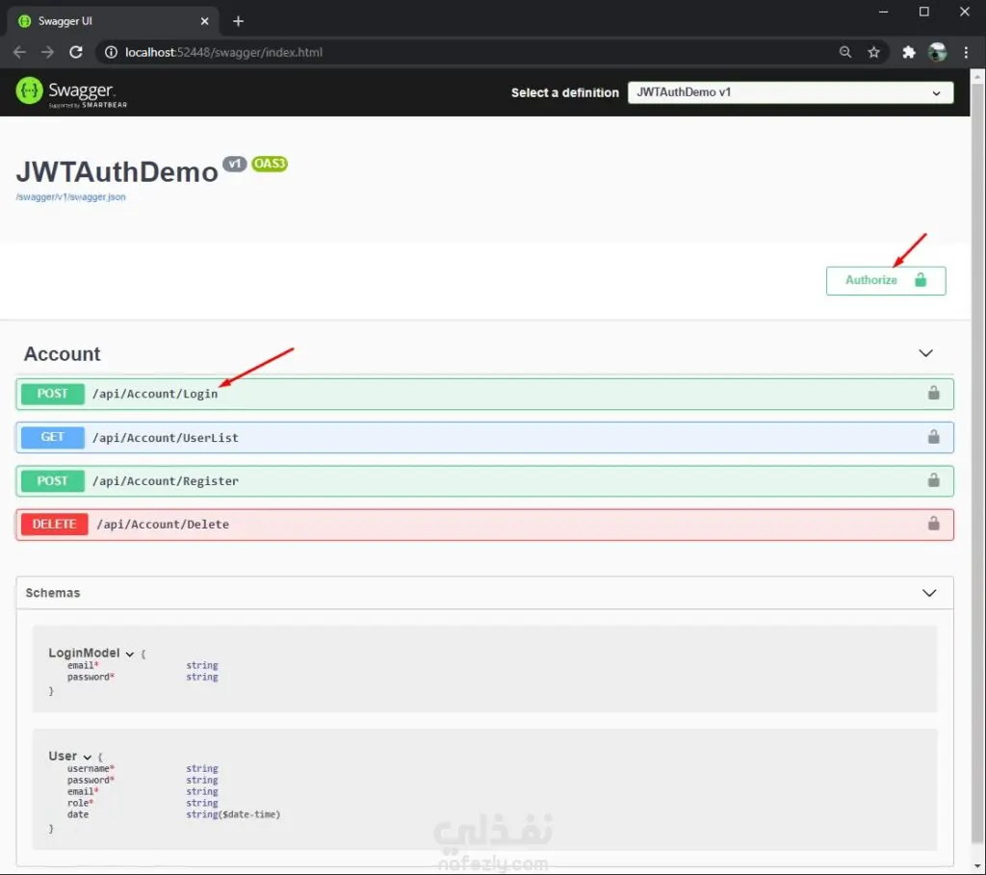Click the Swagger logo
Image resolution: width=986 pixels, height=875 pixels.
(71, 91)
